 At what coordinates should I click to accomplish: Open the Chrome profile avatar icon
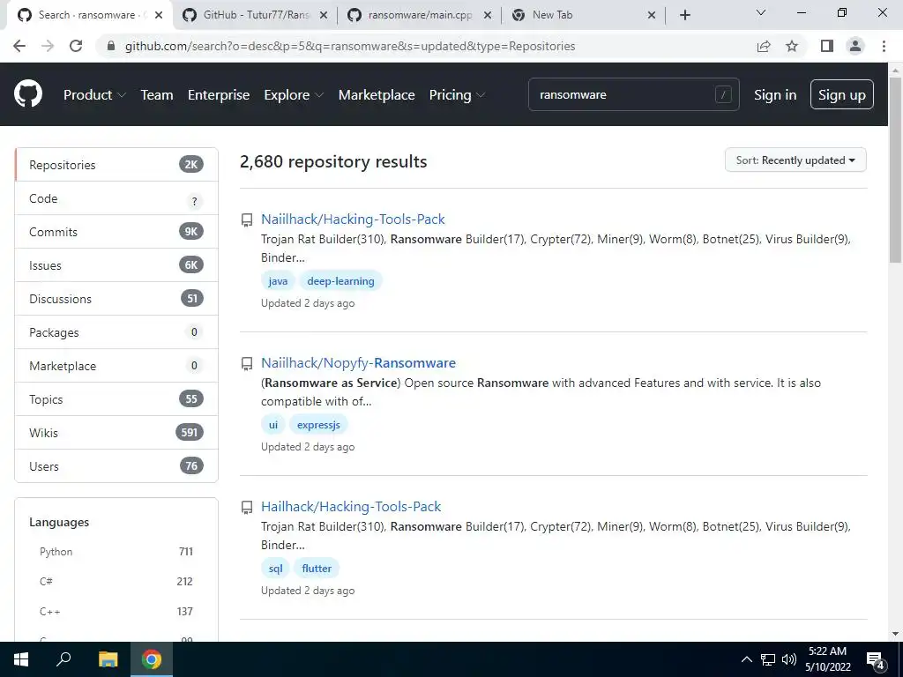pyautogui.click(x=855, y=46)
